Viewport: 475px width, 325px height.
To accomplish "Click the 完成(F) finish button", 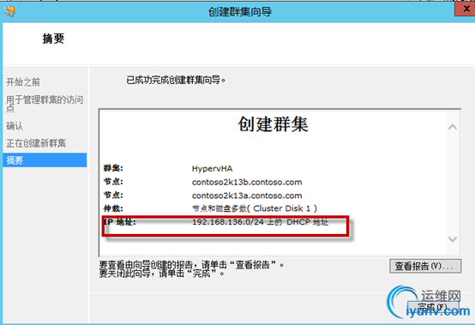I will 433,307.
